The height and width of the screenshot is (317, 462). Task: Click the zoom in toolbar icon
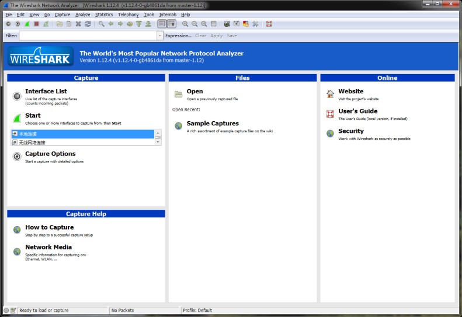coord(185,24)
